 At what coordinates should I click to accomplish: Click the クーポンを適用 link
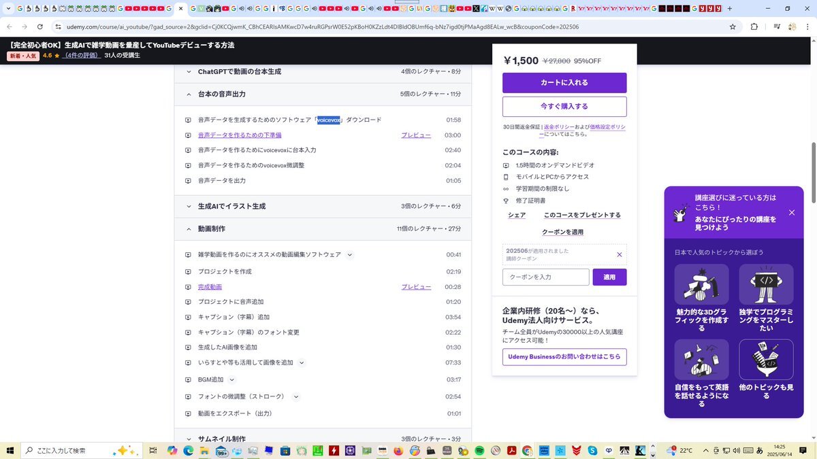click(x=562, y=233)
